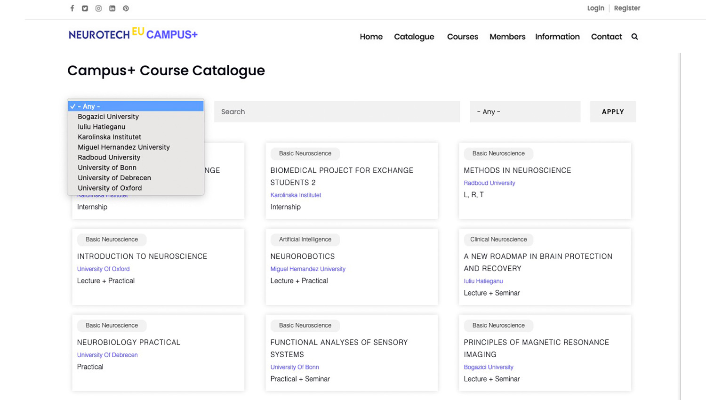Open the Neurorobotics course card title
Screen dimensions: 706x400
pos(303,256)
